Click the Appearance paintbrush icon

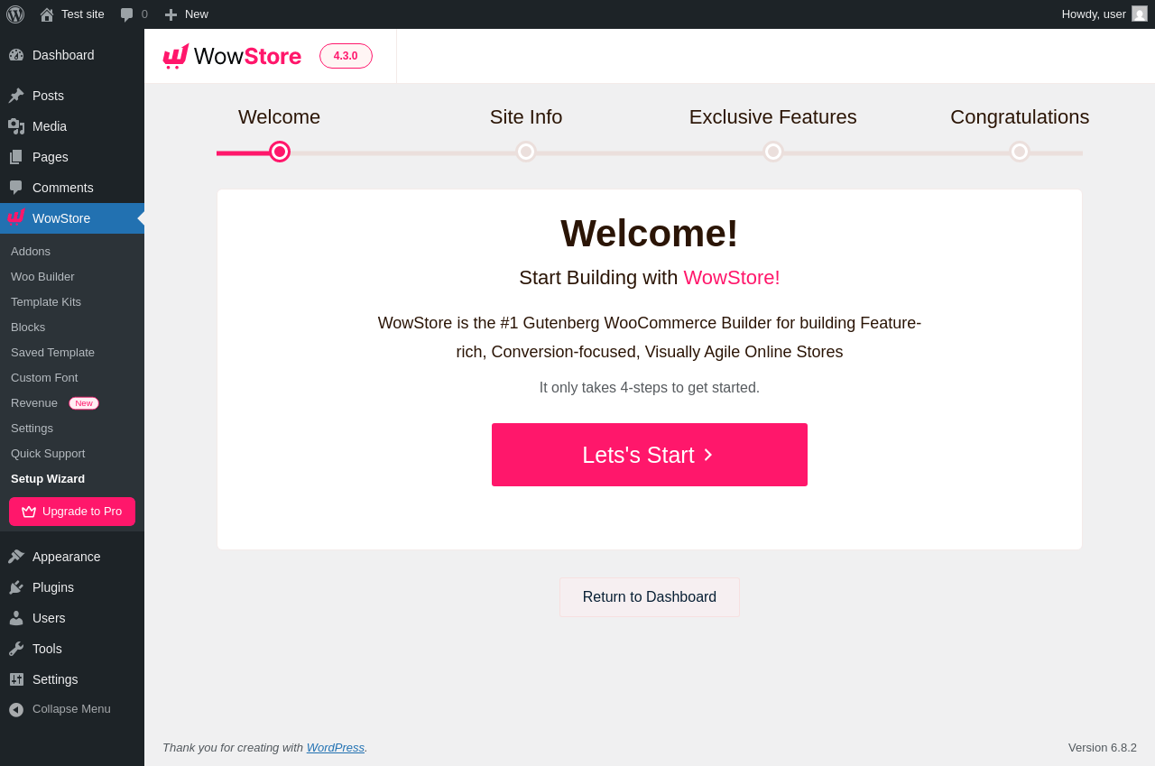pyautogui.click(x=16, y=557)
